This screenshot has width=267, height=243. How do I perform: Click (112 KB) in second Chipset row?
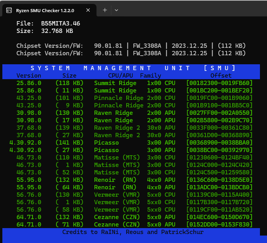(232, 53)
